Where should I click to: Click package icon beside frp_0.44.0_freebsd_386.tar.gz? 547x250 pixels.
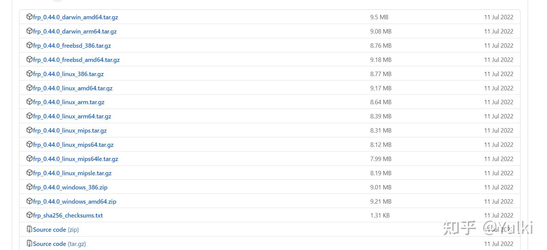[30, 45]
